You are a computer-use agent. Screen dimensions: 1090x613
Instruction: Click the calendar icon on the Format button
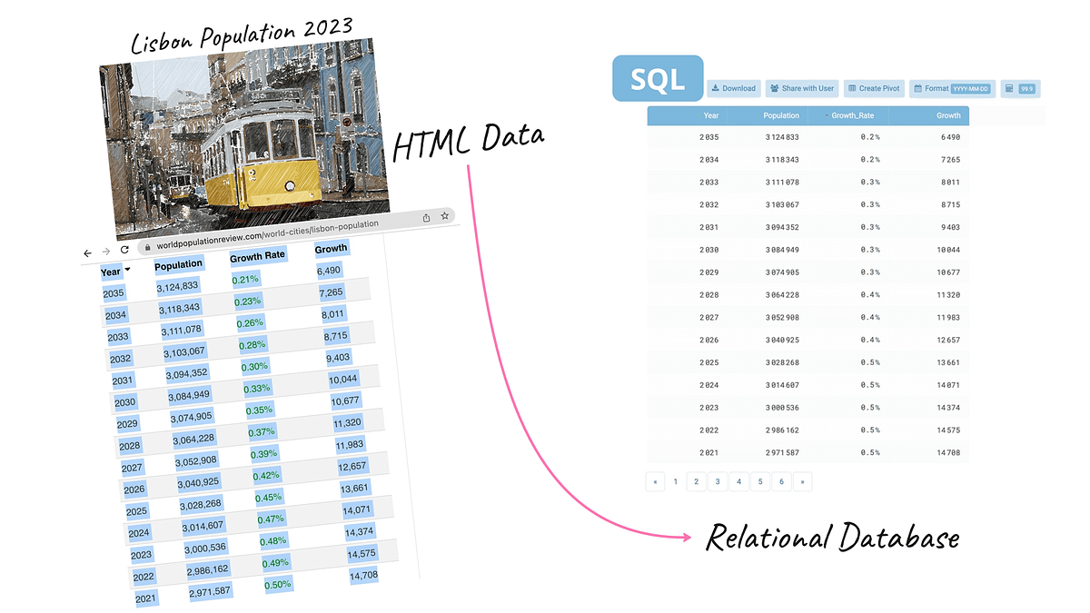coord(917,88)
